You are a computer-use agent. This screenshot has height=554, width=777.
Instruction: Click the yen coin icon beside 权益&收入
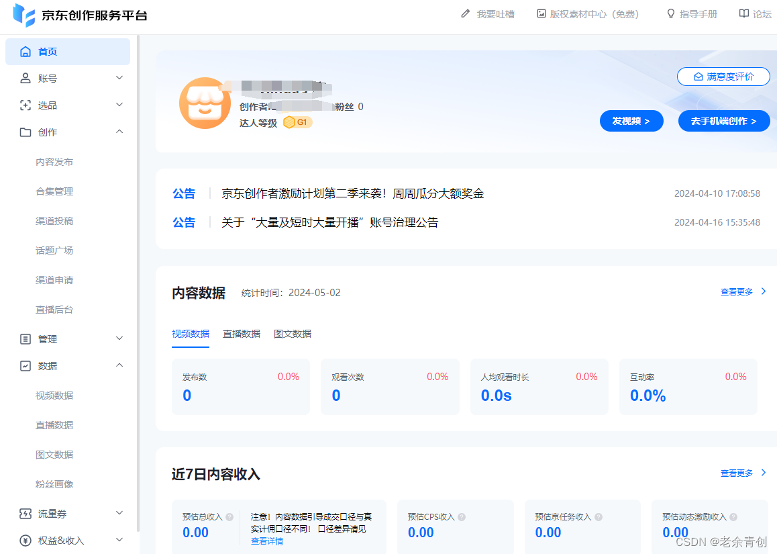pos(25,541)
